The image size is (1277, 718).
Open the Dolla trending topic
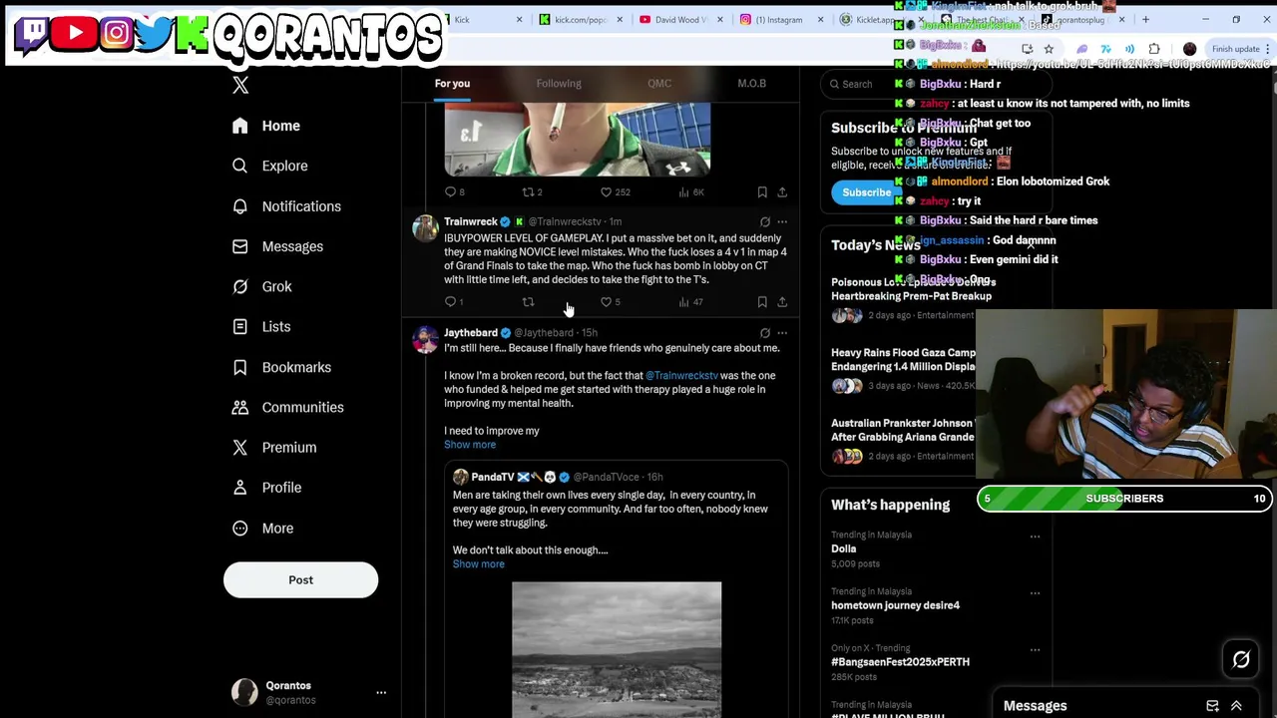point(844,548)
